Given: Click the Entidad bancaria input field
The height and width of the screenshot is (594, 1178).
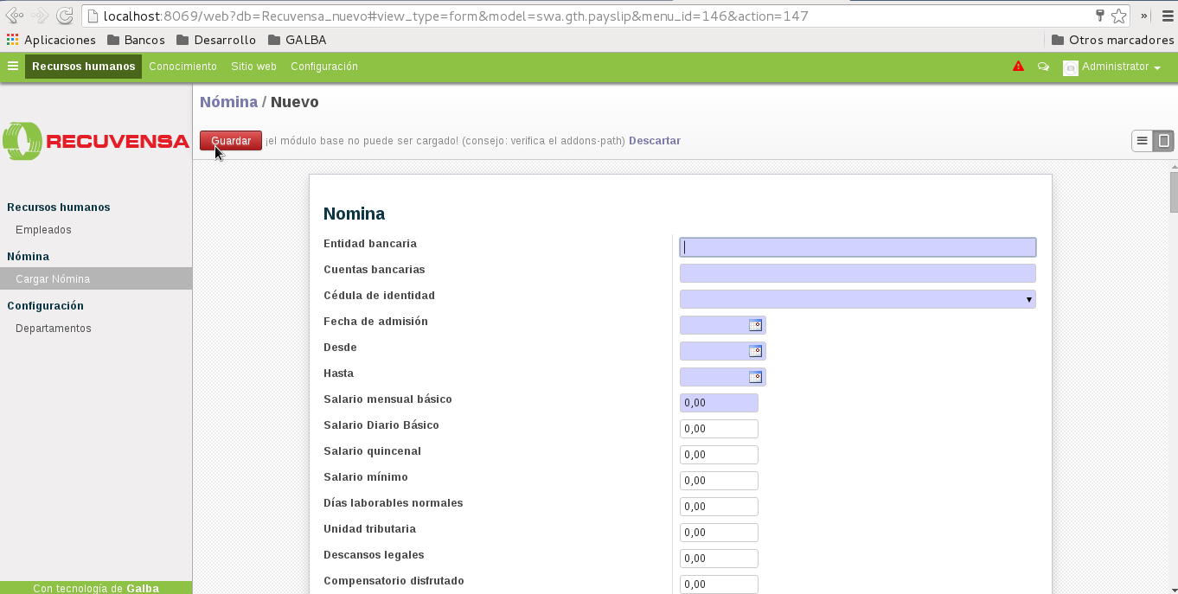Looking at the screenshot, I should (x=857, y=248).
